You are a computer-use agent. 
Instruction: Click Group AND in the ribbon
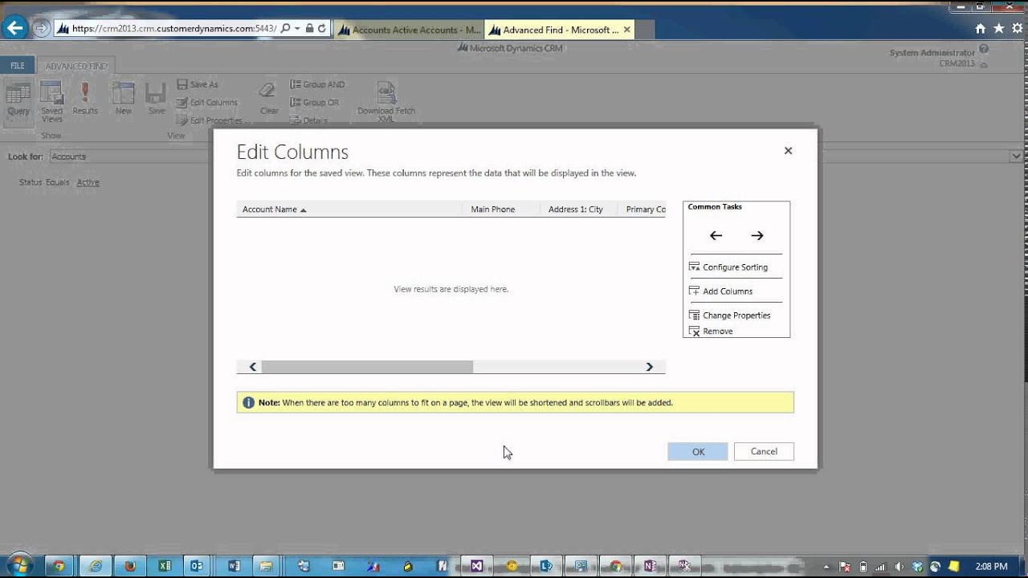[317, 84]
